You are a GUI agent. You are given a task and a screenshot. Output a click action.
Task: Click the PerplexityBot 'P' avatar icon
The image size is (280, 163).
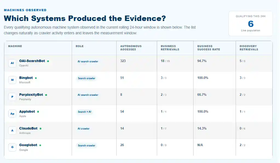tap(12, 97)
